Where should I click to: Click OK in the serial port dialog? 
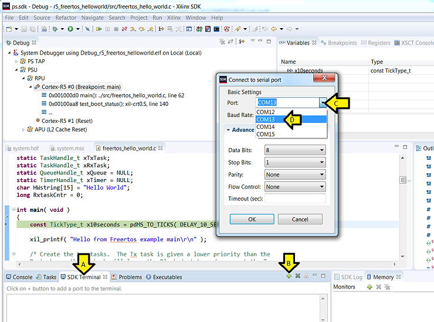tap(252, 220)
